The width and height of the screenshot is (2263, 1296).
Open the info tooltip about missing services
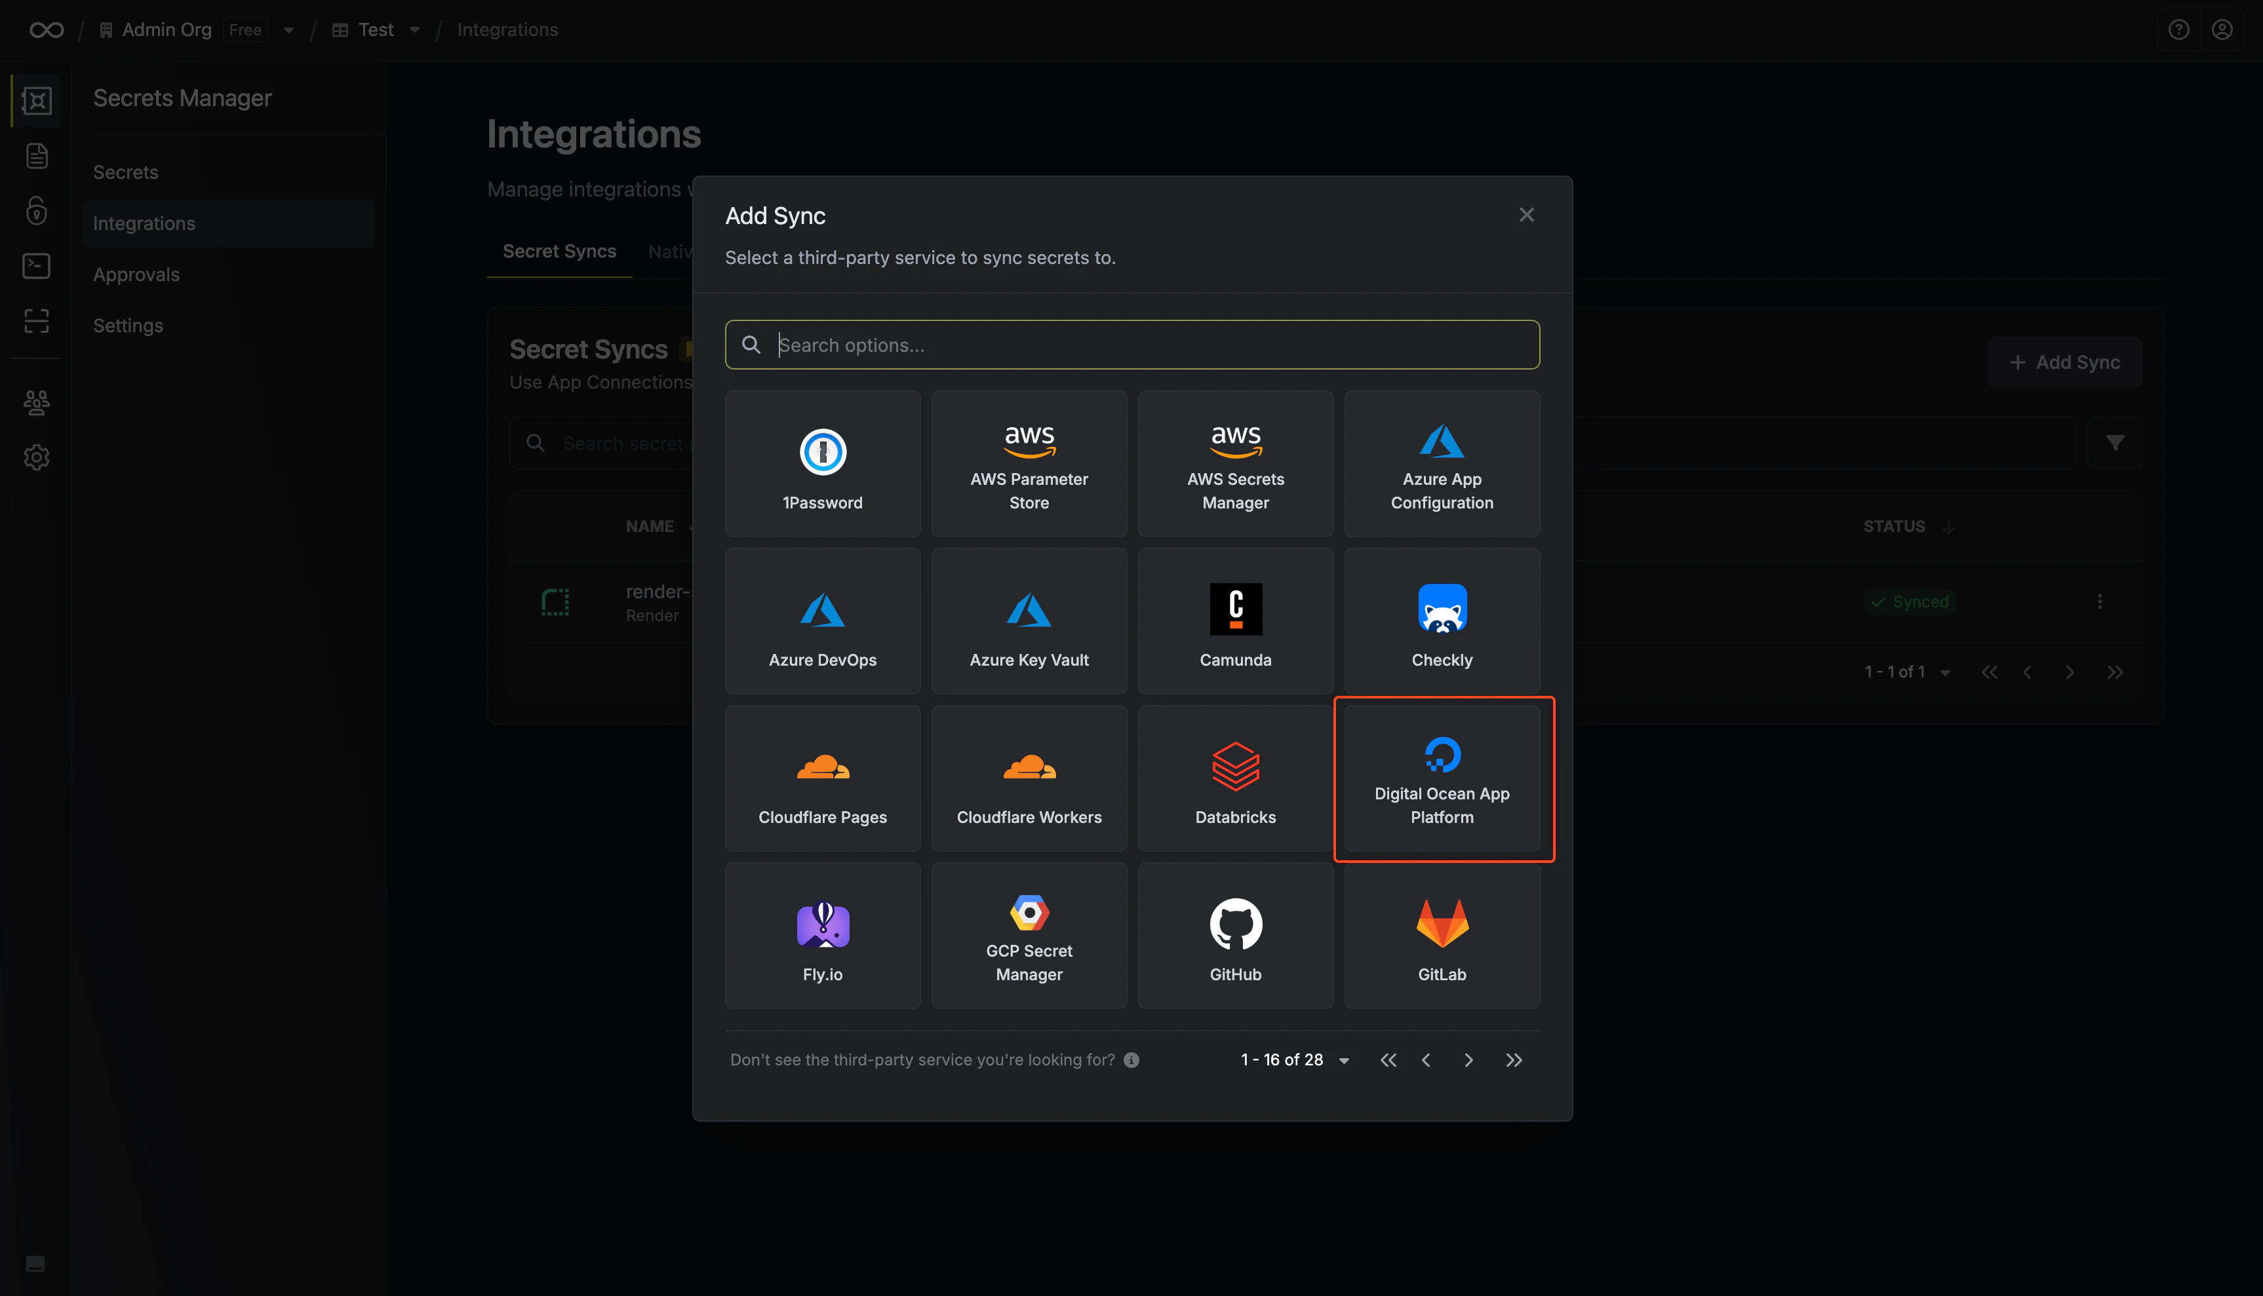tap(1131, 1059)
